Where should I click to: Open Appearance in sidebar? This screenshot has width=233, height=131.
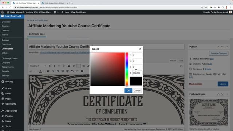coord(11,111)
